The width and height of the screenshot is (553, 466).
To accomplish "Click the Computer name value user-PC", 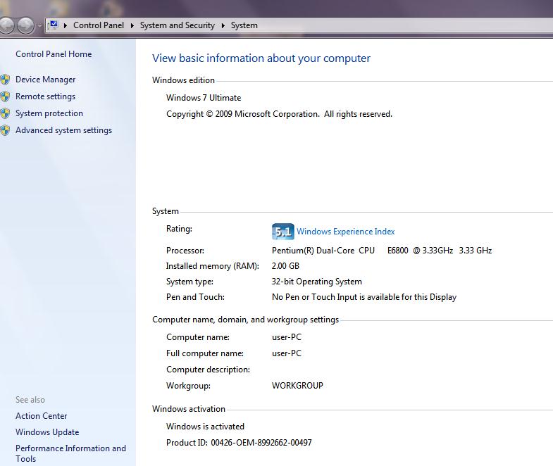I will click(287, 337).
